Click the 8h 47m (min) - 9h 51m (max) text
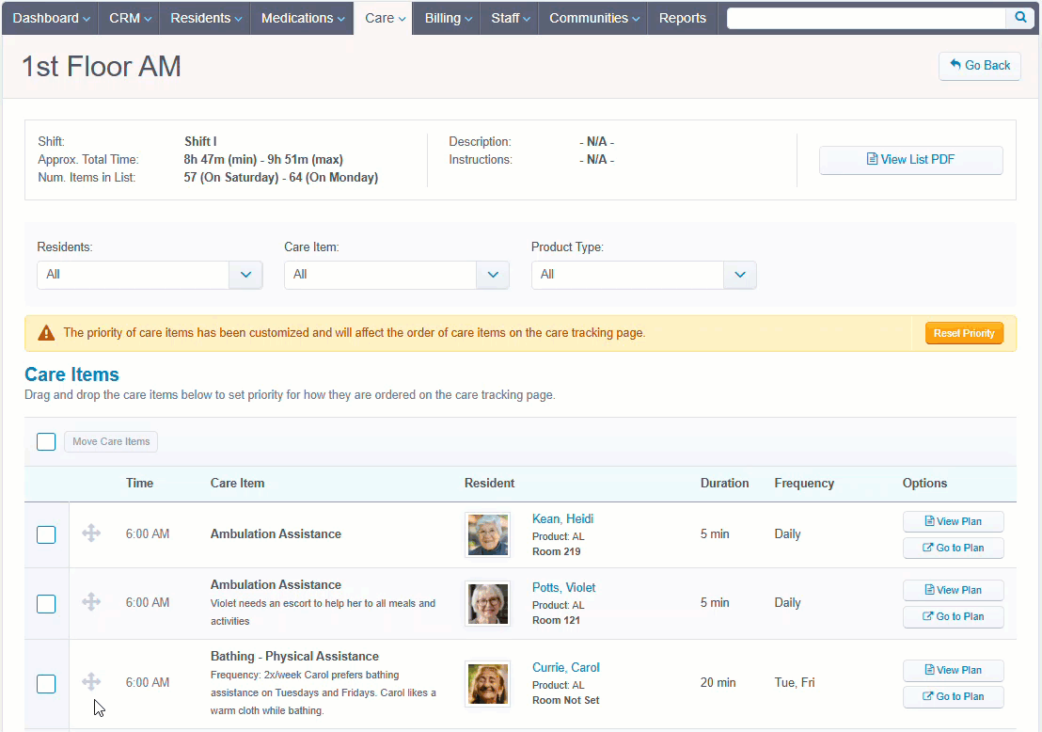Viewport: 1042px width, 732px height. coord(263,160)
